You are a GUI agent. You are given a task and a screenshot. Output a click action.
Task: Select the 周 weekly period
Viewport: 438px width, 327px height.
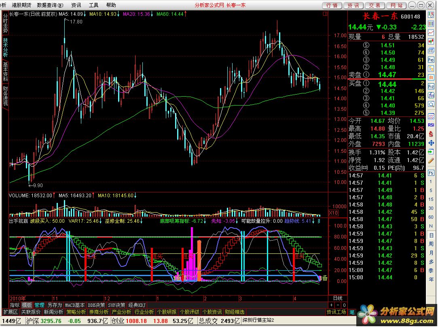point(431,244)
